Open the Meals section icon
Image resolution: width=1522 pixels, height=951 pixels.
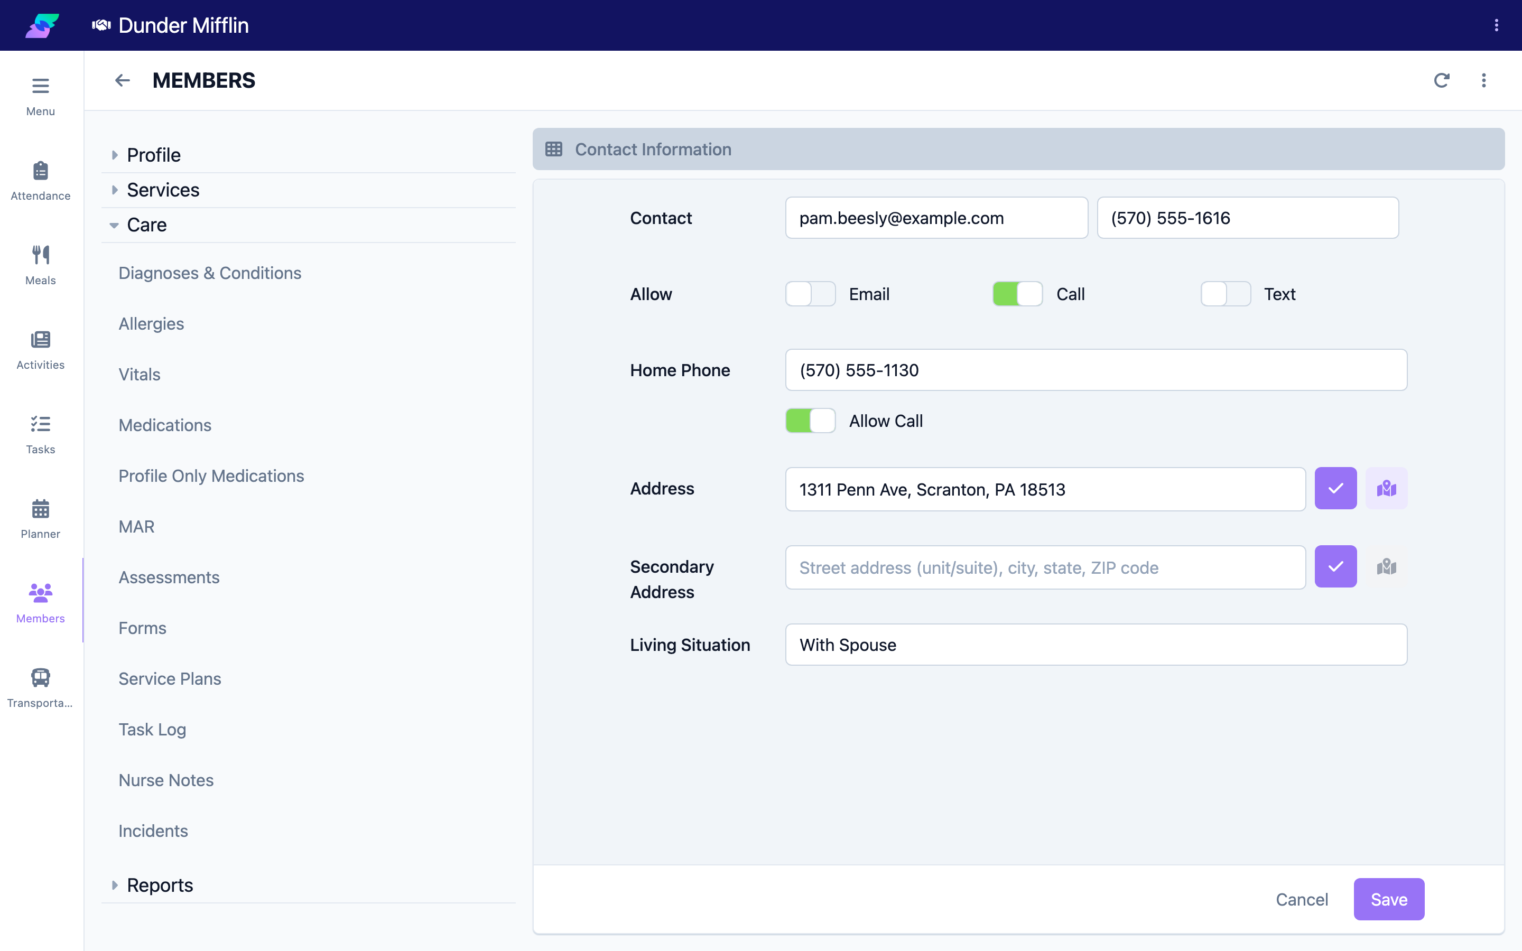pyautogui.click(x=40, y=255)
